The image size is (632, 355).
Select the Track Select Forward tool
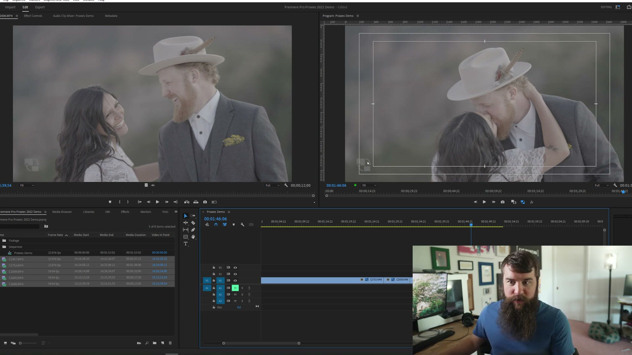click(193, 216)
